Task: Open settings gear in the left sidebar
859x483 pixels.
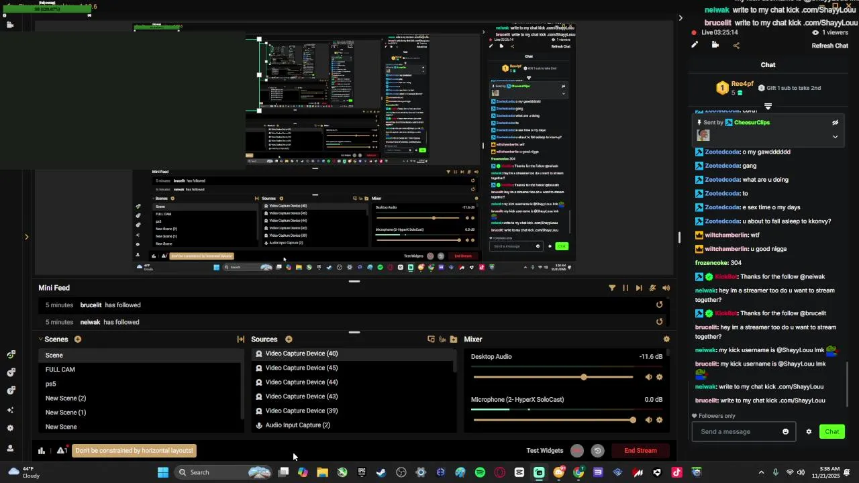Action: click(x=10, y=428)
